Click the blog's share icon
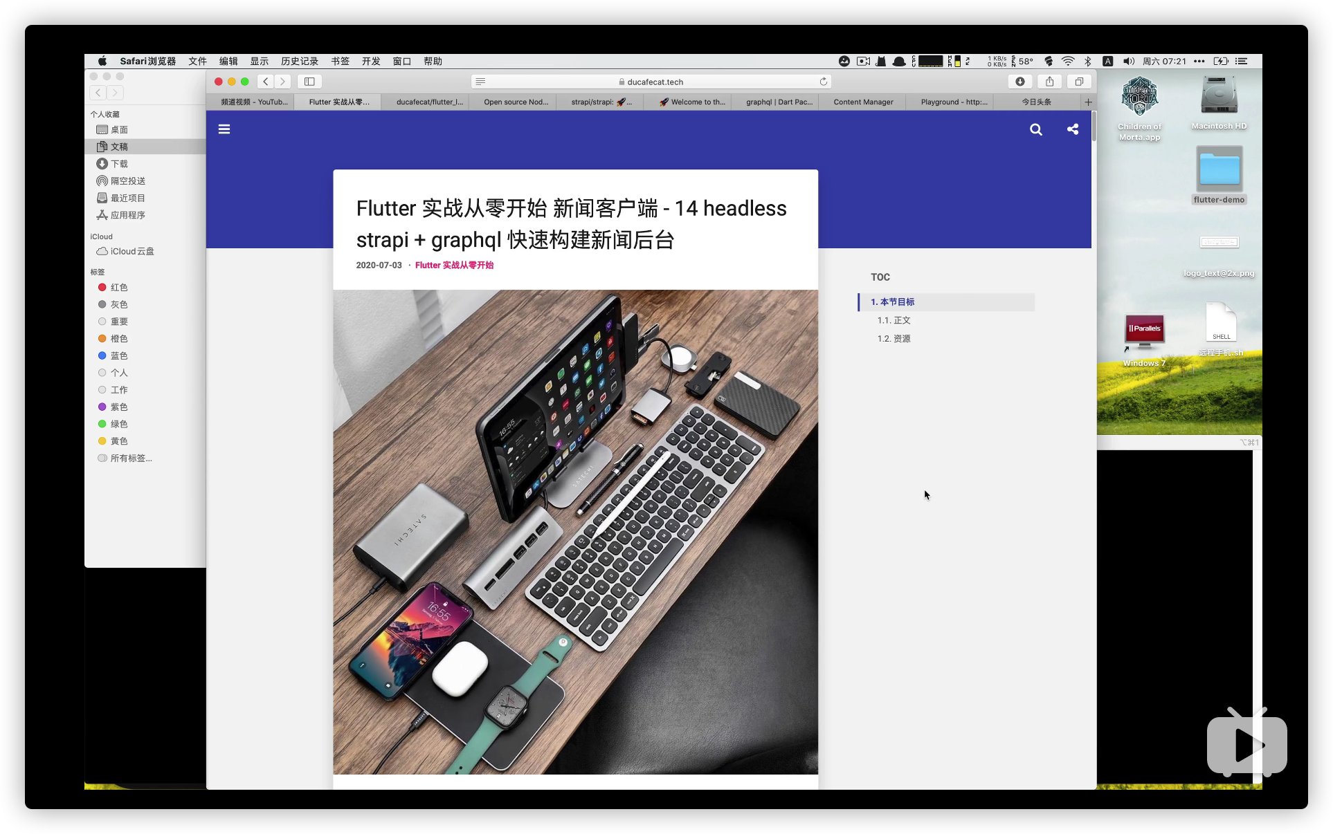Screen dimensions: 1333x834 1073,129
